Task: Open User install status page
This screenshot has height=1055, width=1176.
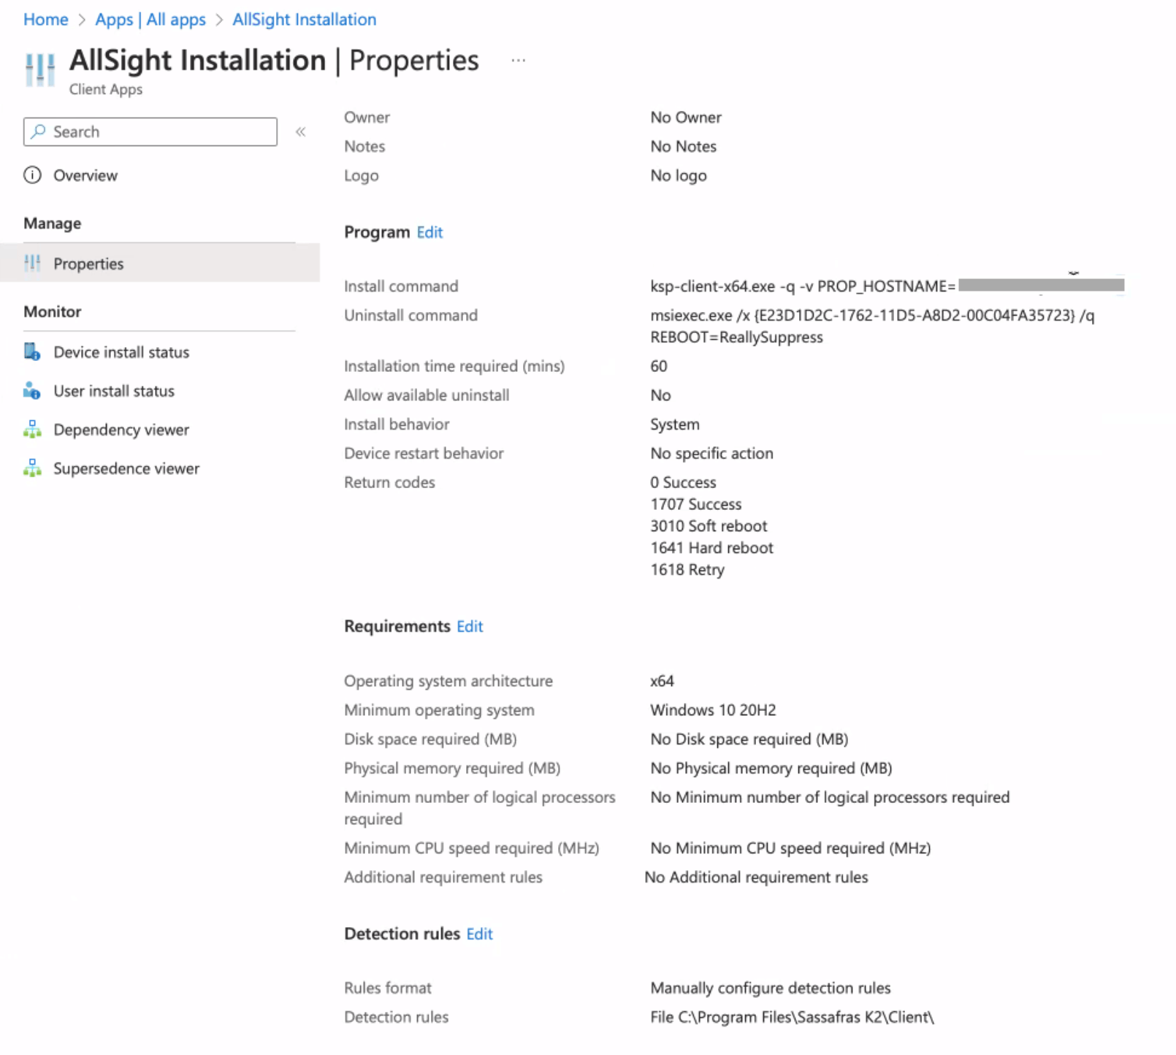Action: 114,391
